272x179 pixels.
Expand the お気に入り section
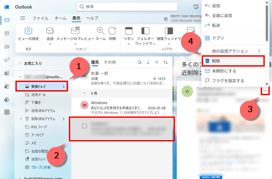click(20, 63)
